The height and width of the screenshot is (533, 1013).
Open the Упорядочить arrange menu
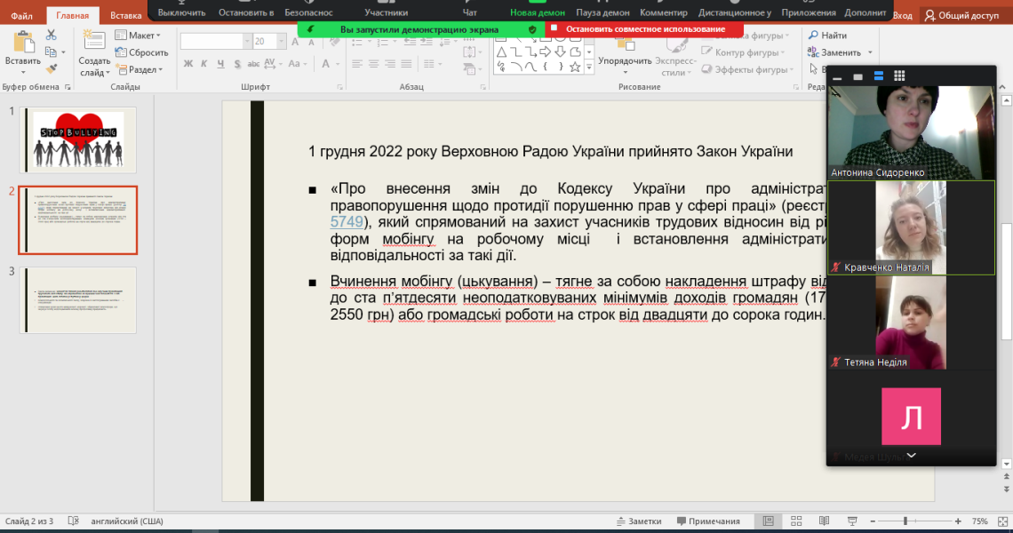625,55
